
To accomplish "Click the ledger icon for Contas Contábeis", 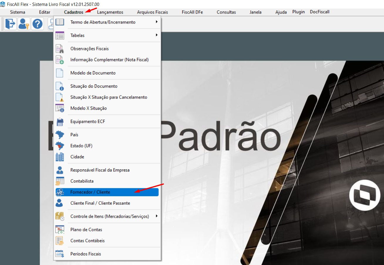I will coord(60,241).
